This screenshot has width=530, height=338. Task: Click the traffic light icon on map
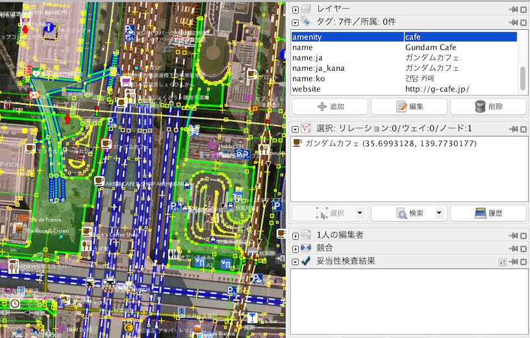coord(97,110)
